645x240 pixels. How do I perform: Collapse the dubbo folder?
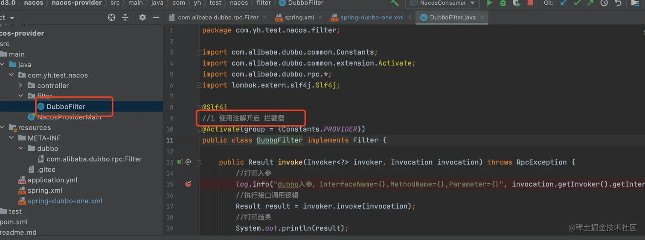pyautogui.click(x=20, y=148)
